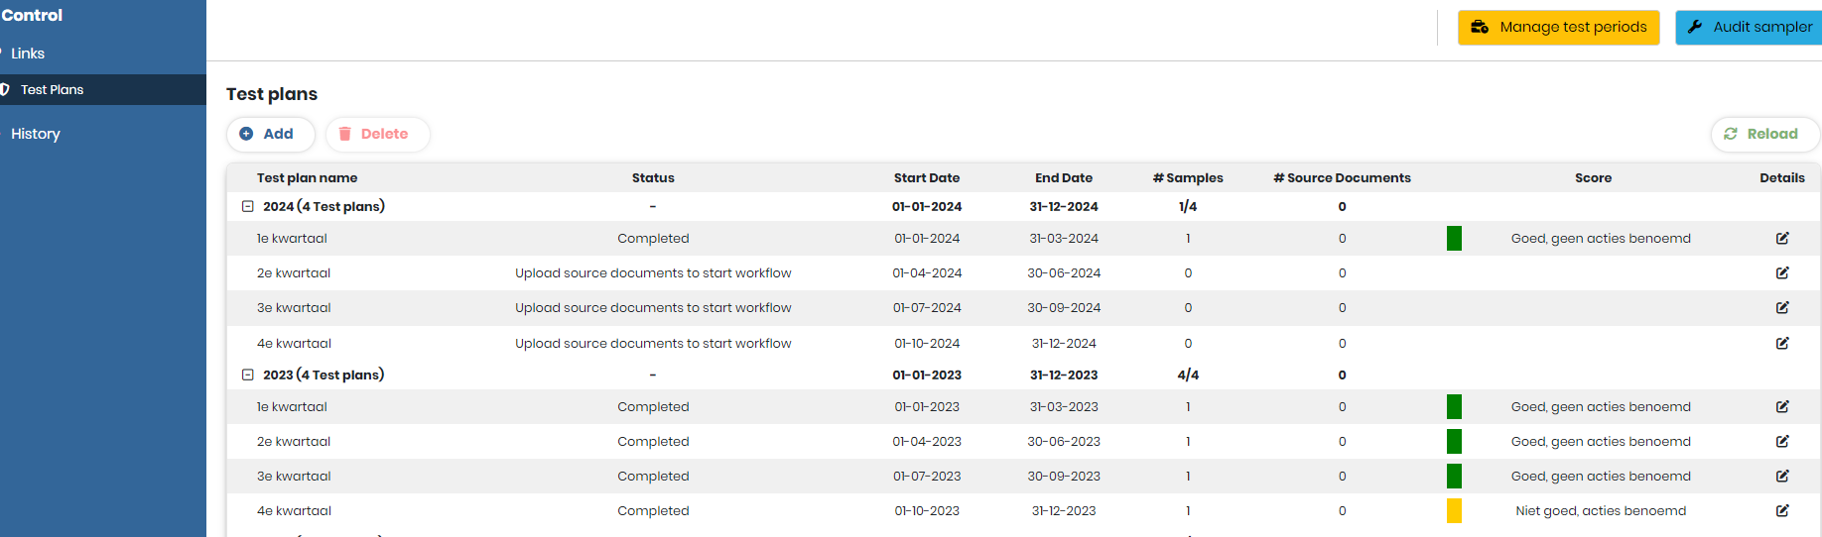Viewport: 1822px width, 537px height.
Task: Collapse the 2023 test plans group
Action: point(248,375)
